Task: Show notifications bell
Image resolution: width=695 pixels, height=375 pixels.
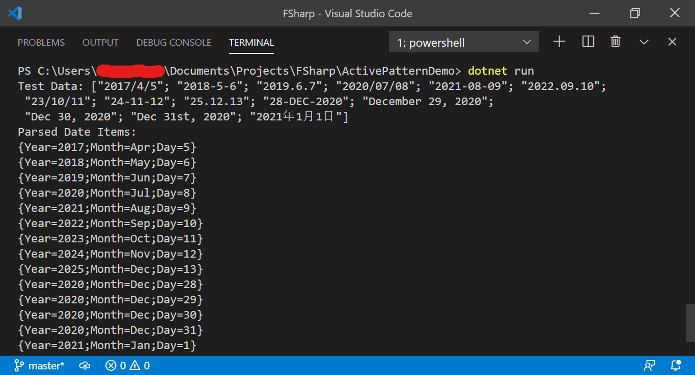Action: pos(676,365)
